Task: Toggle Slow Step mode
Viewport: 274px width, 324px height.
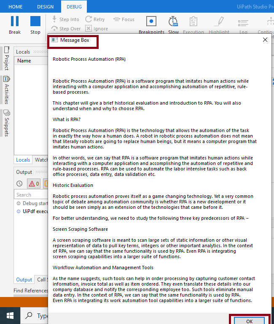Action: pyautogui.click(x=173, y=21)
